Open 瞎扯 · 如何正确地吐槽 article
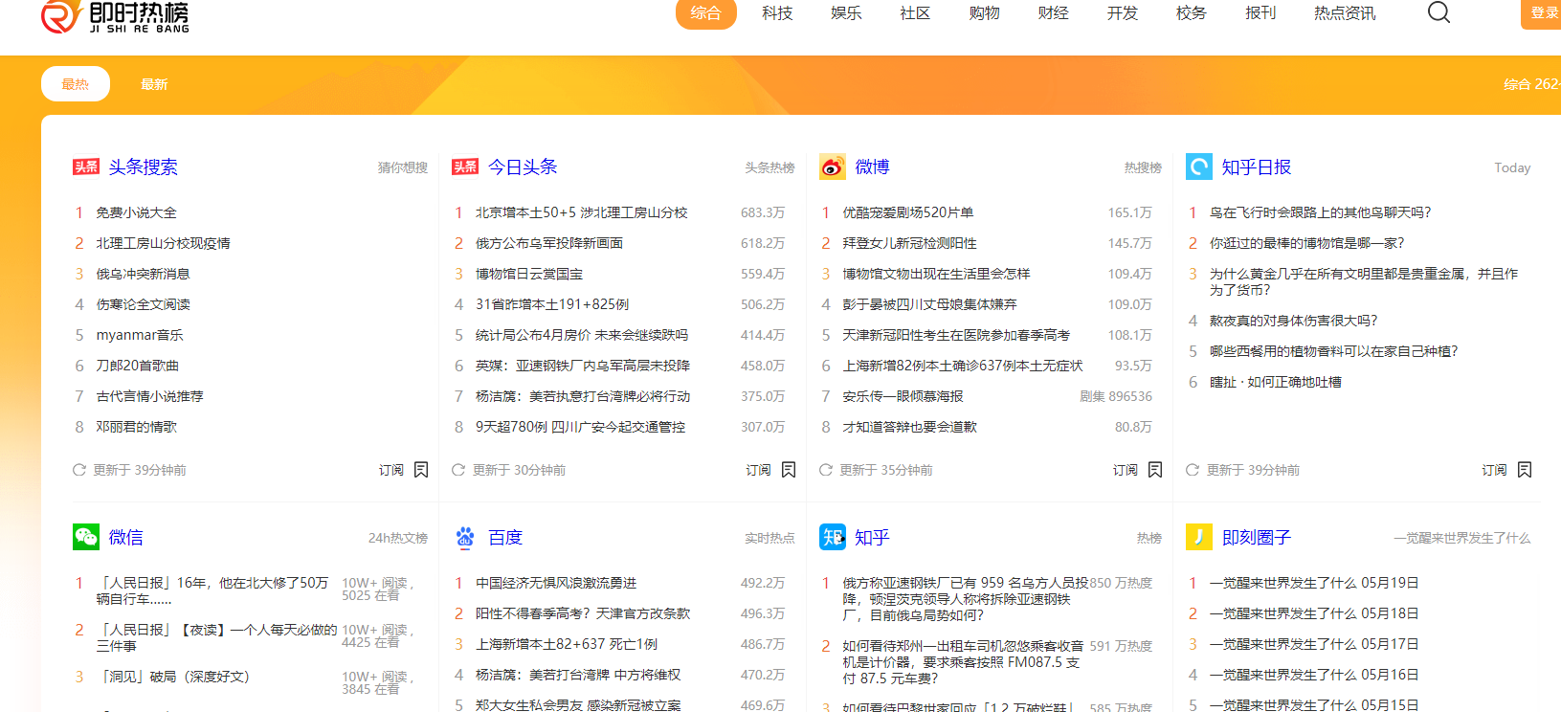 pyautogui.click(x=1276, y=382)
